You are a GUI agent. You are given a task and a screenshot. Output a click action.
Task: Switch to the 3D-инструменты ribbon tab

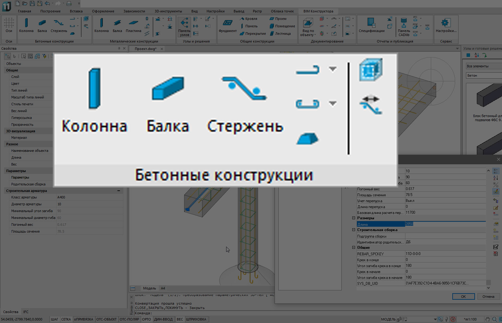pyautogui.click(x=168, y=11)
